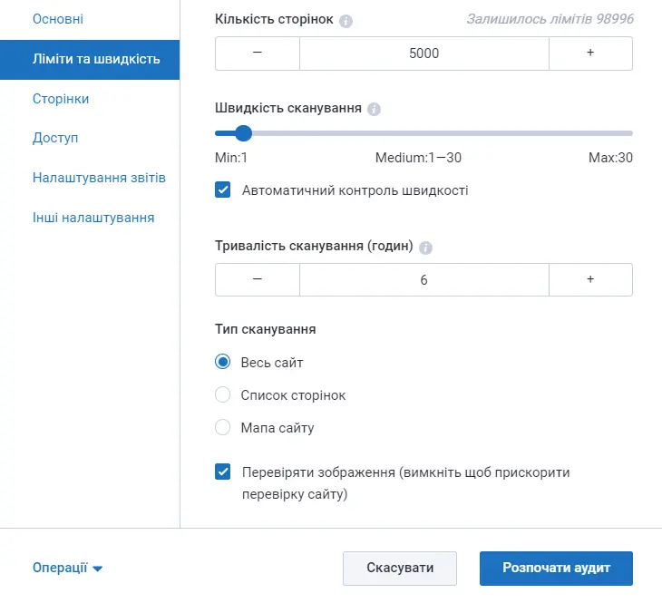Increase page count with plus button
The width and height of the screenshot is (662, 603).
[x=590, y=53]
